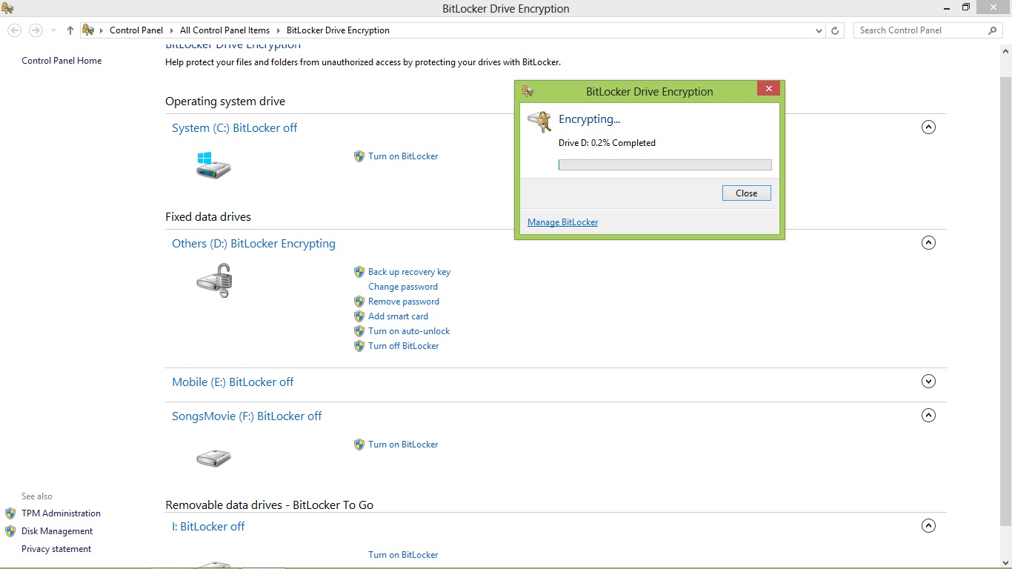The image size is (1012, 569).
Task: Change password for drive D
Action: tap(403, 287)
